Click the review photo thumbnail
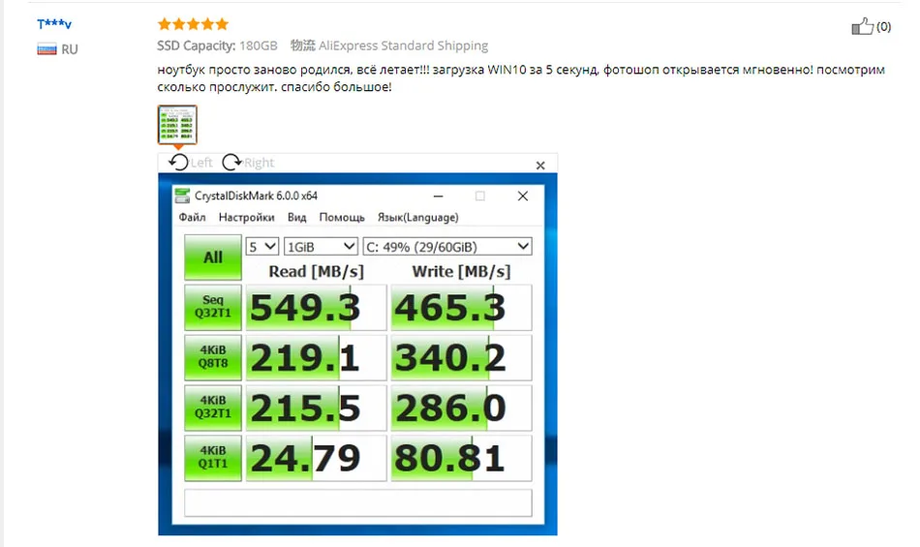The image size is (920, 547). (x=177, y=124)
